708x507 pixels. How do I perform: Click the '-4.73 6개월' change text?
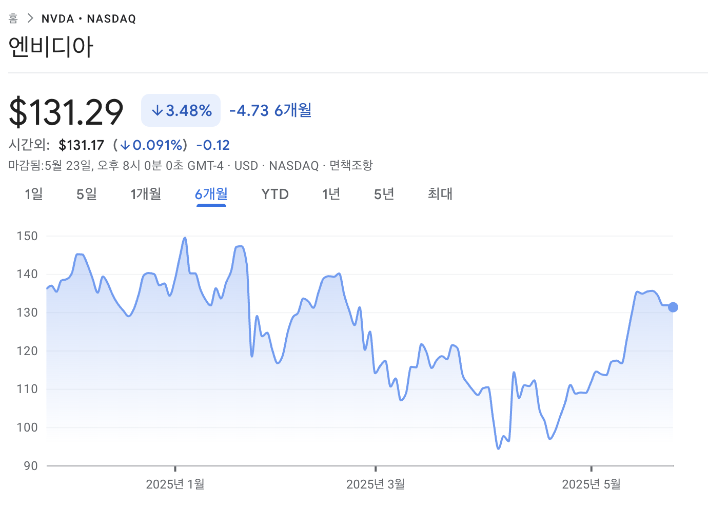click(x=270, y=110)
